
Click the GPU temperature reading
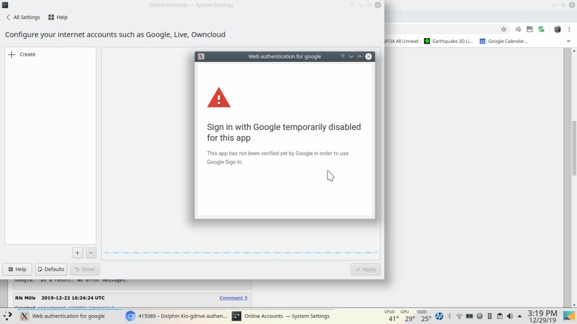click(x=409, y=316)
